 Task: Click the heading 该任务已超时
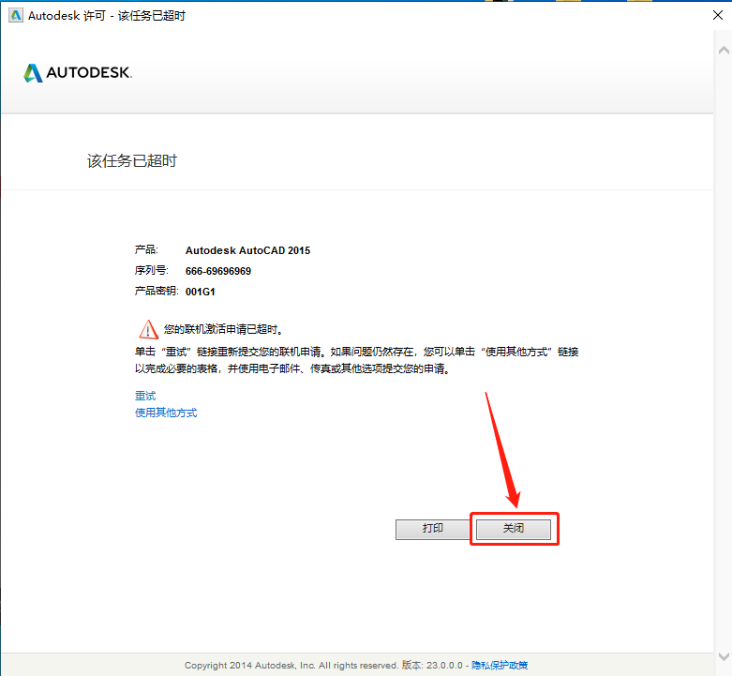point(132,161)
